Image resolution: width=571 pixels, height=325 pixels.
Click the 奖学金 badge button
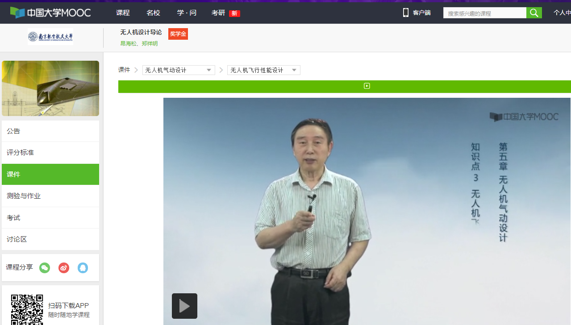point(178,34)
